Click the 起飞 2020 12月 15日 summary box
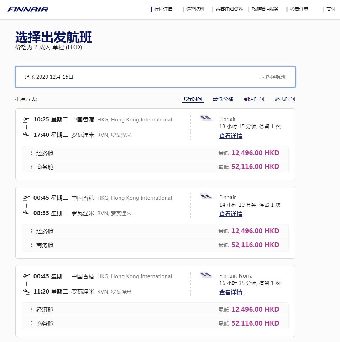Screen dimensions: 340x342 [155, 77]
